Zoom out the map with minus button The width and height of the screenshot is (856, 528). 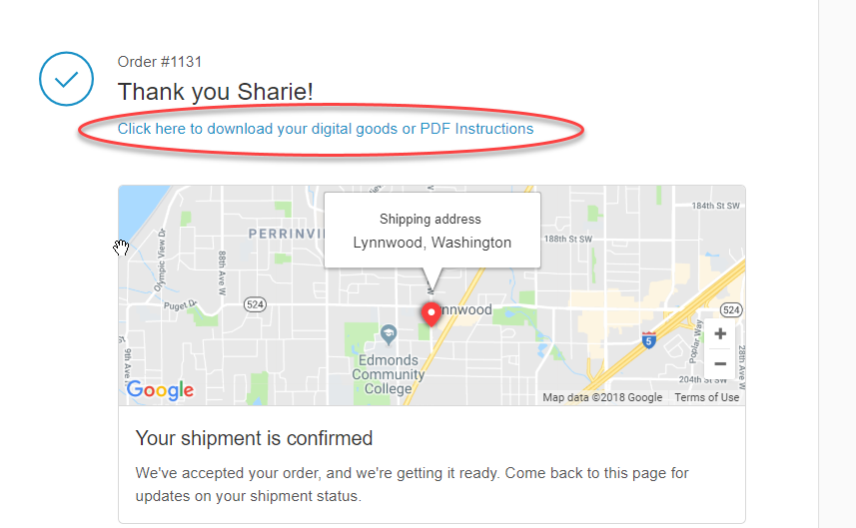[720, 364]
